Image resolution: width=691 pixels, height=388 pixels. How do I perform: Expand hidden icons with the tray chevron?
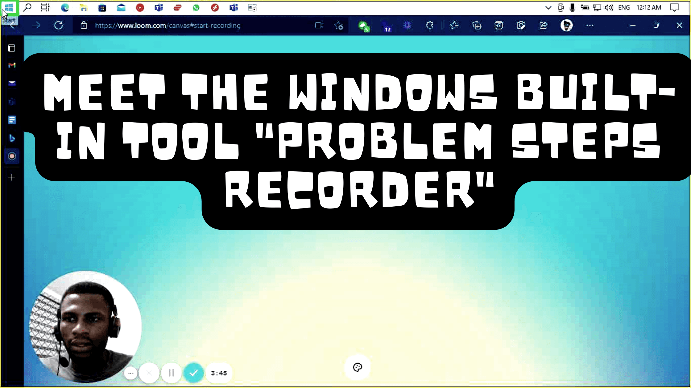[548, 7]
